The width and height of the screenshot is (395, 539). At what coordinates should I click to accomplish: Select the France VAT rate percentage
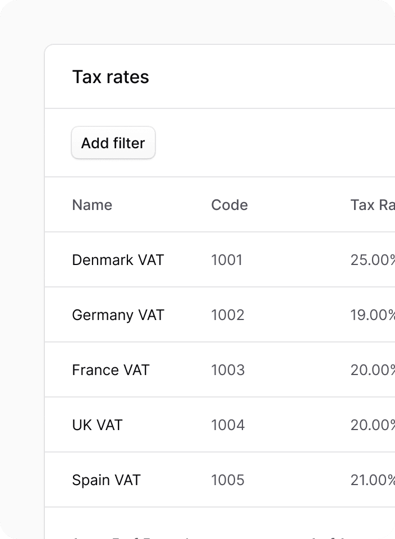(373, 370)
